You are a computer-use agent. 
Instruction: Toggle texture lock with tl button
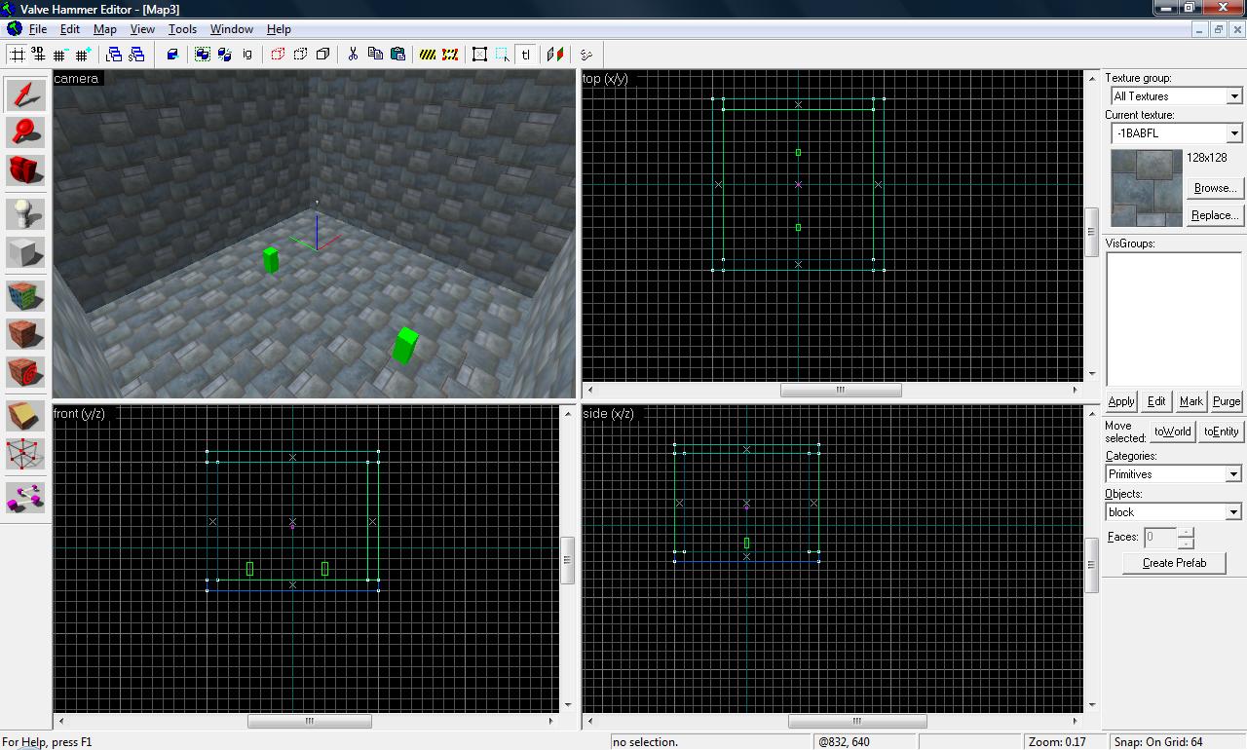click(x=526, y=55)
